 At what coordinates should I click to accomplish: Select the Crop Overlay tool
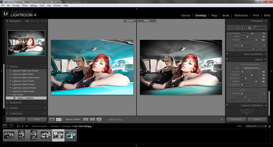(231, 27)
